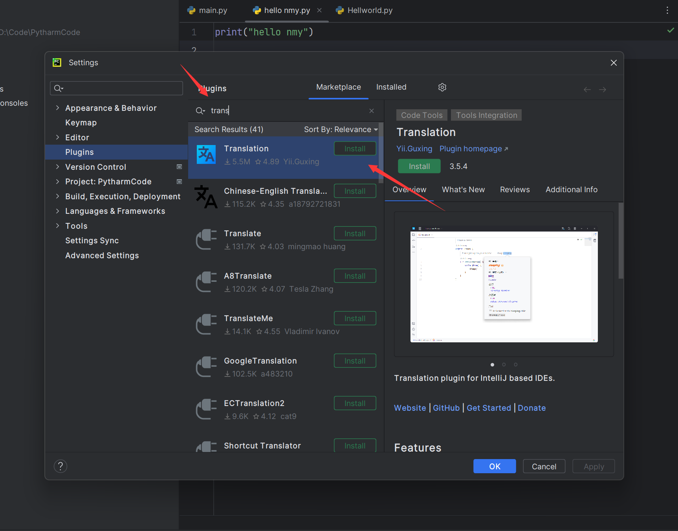Click the plugin details vertical scrollbar

point(621,241)
